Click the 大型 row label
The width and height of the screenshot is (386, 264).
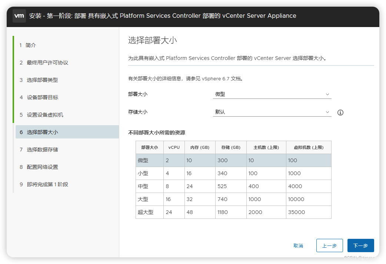tap(143, 199)
